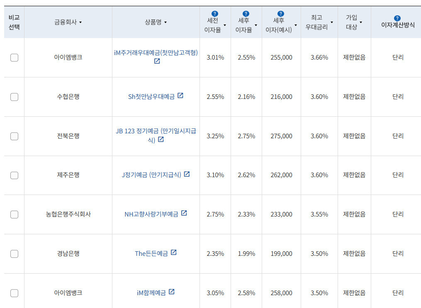Open the 상품명 column sort dropdown
Viewport: 421px width, 308px height.
tap(165, 22)
